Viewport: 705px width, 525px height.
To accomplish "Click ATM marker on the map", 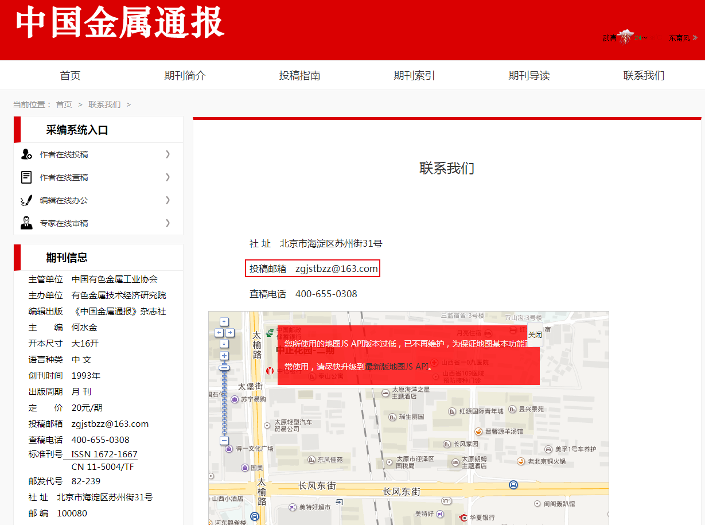I will pos(446,501).
